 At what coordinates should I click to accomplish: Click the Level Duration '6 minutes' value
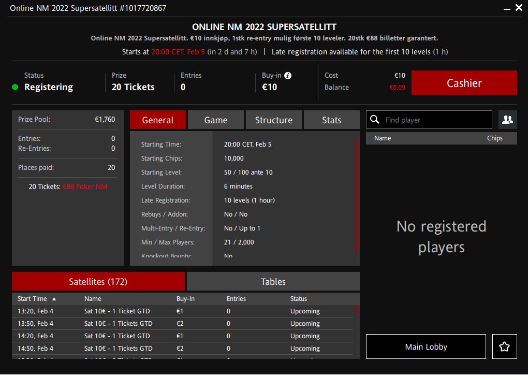tap(238, 186)
